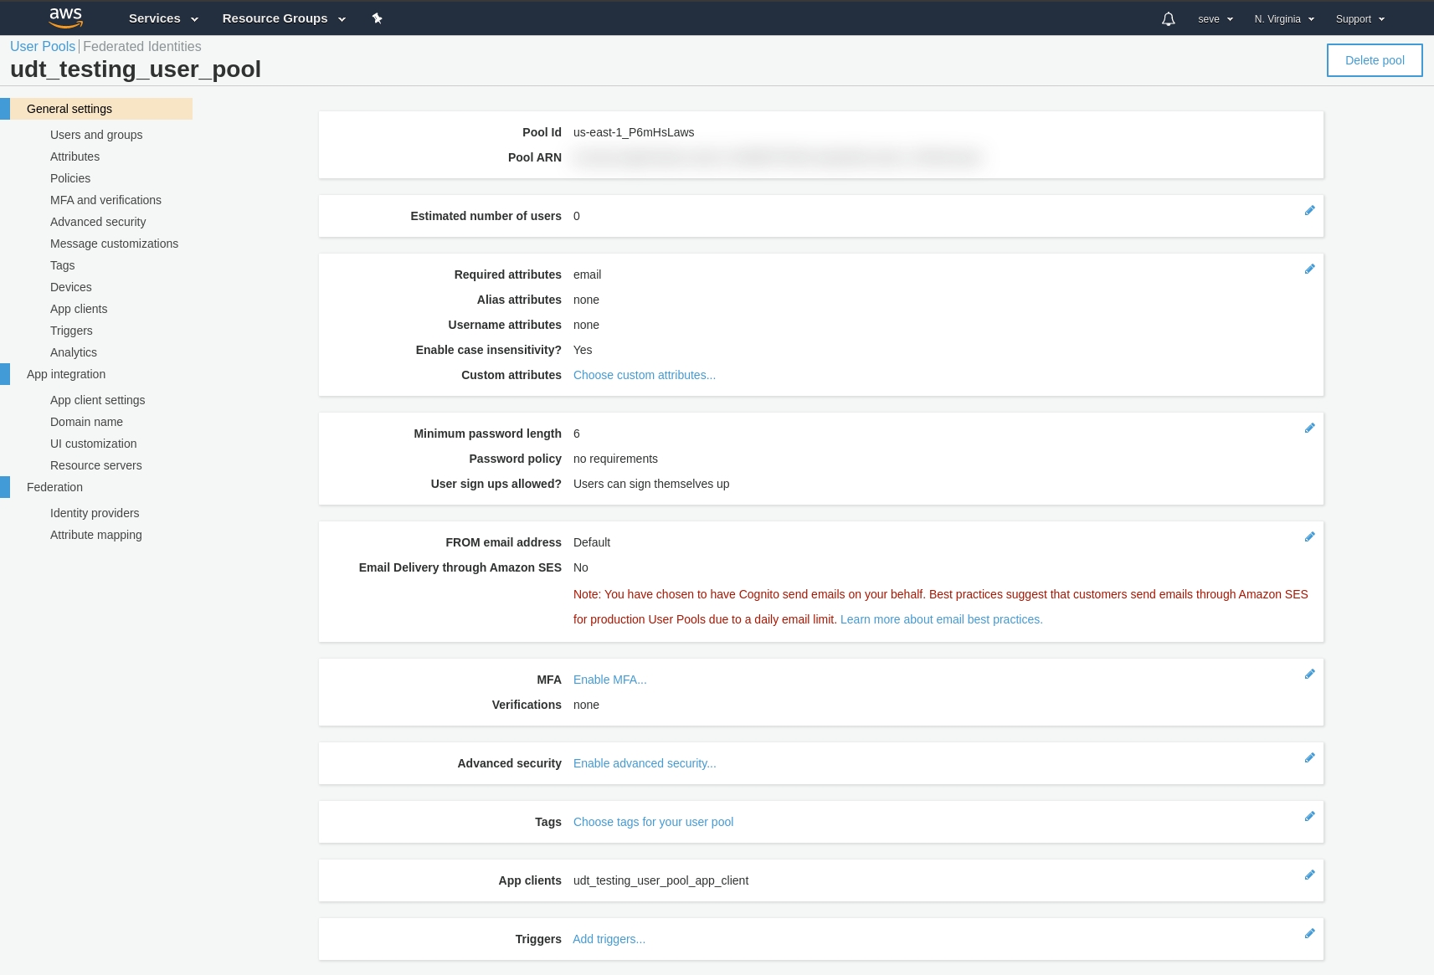The width and height of the screenshot is (1434, 975).
Task: Open MFA and verifications in sidebar
Action: [105, 200]
